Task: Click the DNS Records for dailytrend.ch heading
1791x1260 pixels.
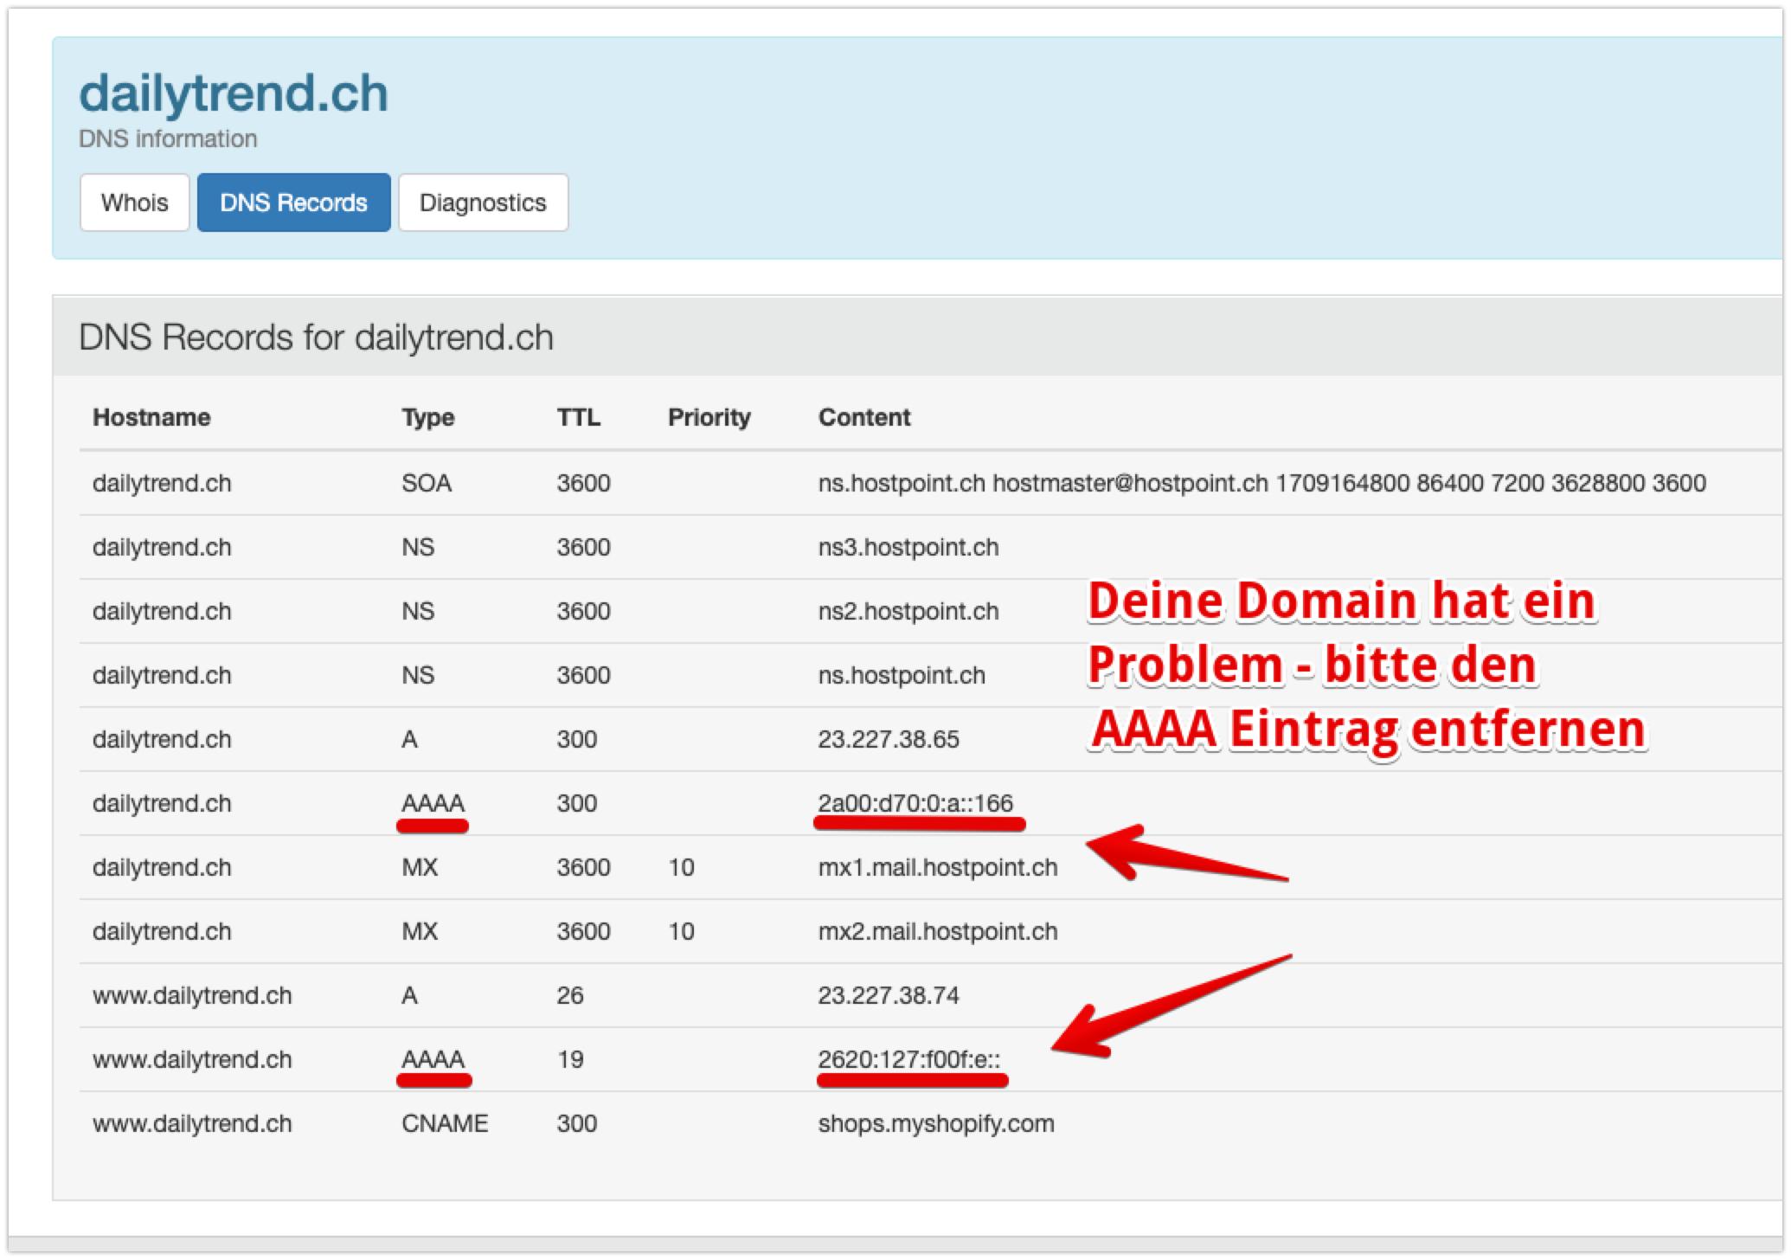Action: (x=316, y=337)
